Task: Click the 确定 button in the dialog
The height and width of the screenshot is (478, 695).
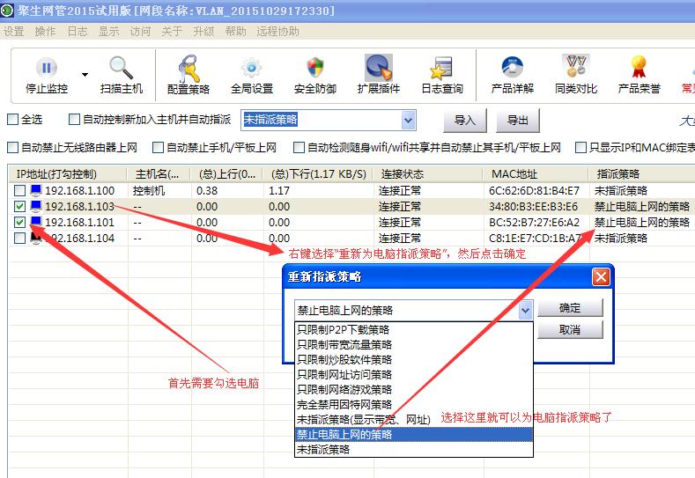Action: pos(570,308)
